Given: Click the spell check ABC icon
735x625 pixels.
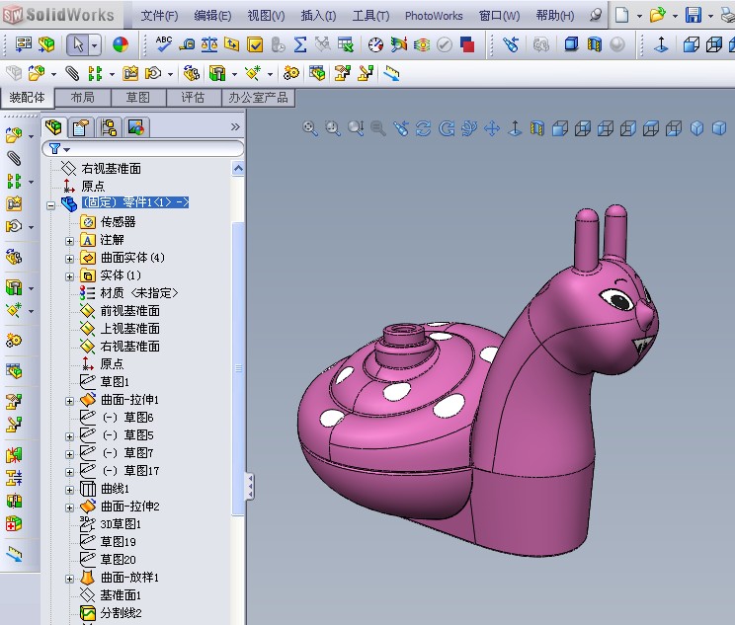Looking at the screenshot, I should [x=164, y=44].
